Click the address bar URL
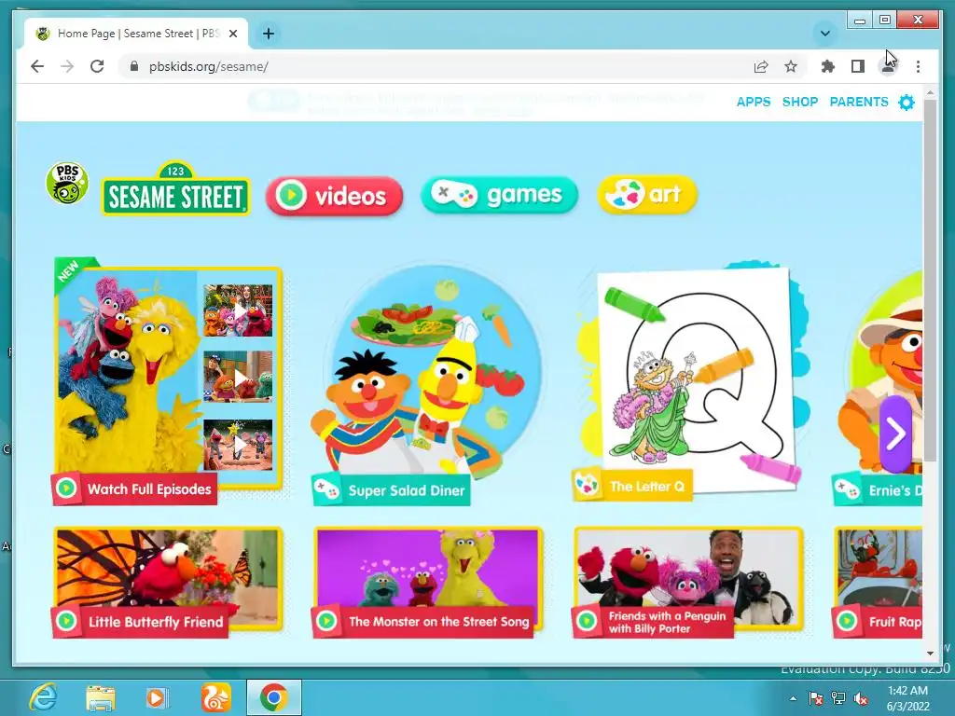Screen dimensions: 955x716 pos(208,66)
